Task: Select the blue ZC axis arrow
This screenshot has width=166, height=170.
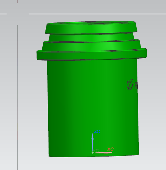Action: click(93, 142)
